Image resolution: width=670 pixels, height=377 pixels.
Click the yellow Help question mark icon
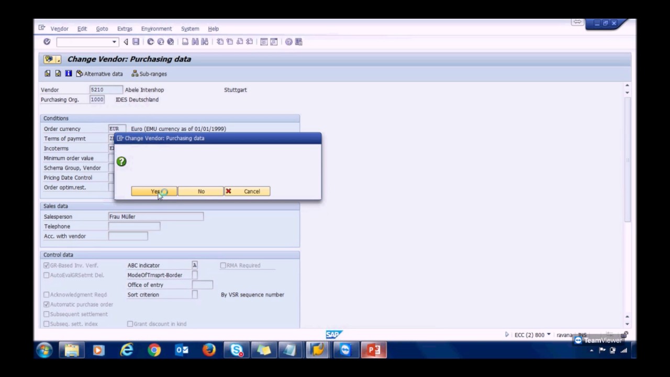pos(288,42)
